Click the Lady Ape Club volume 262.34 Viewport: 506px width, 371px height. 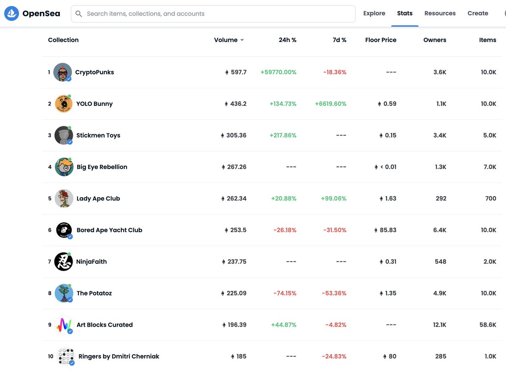[x=237, y=198]
